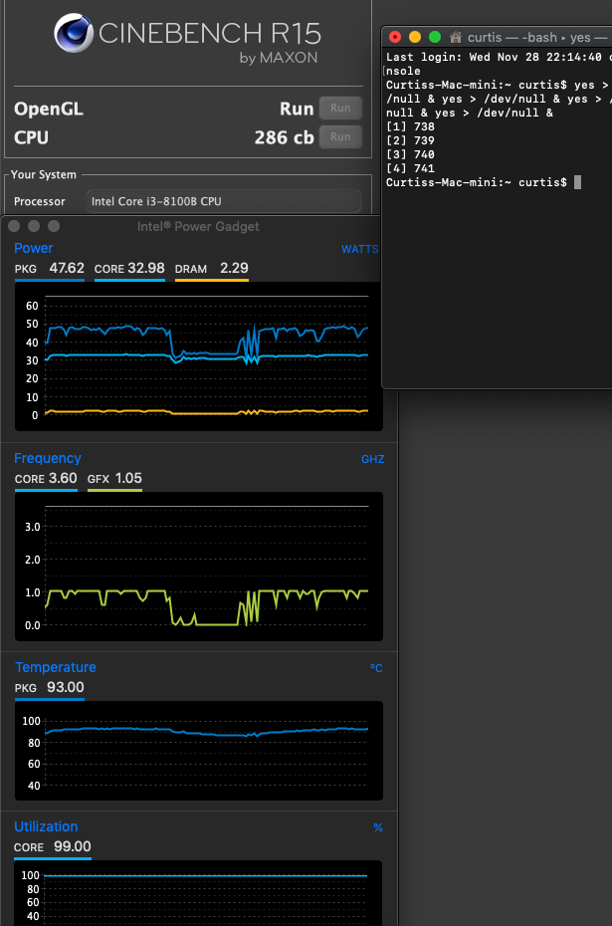Viewport: 612px width, 926px height.
Task: Click the "by MAXON" text in Cinebench
Action: point(279,58)
